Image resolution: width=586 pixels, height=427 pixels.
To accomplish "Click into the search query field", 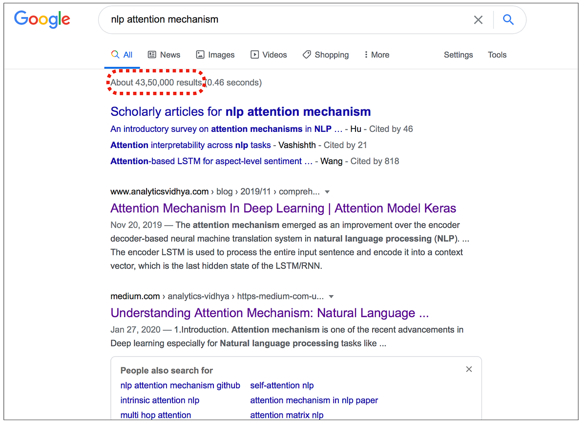I will point(288,20).
